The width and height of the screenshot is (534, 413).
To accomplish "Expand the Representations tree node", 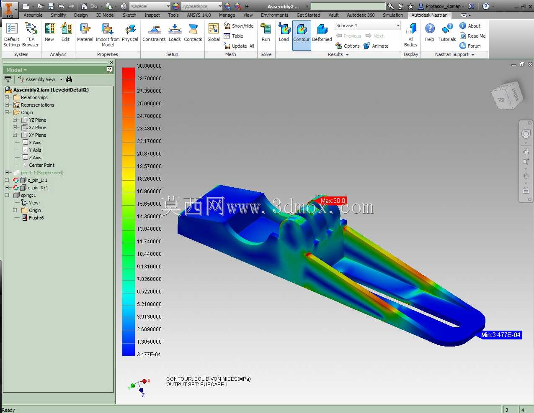I will pyautogui.click(x=7, y=105).
